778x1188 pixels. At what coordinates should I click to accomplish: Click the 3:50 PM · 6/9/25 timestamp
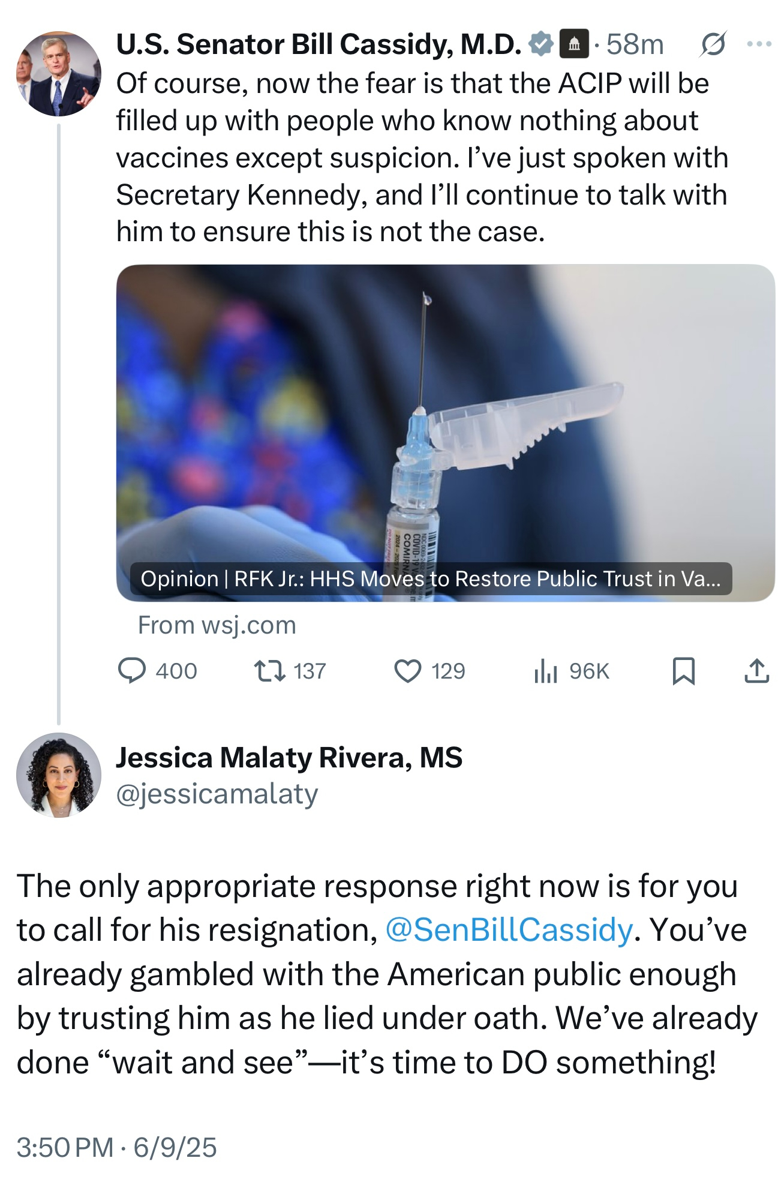coord(117,1147)
